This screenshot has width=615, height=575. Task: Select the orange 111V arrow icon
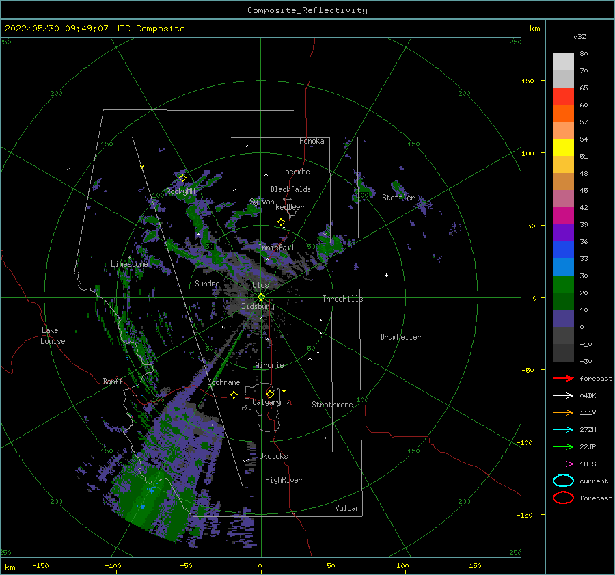pyautogui.click(x=563, y=412)
